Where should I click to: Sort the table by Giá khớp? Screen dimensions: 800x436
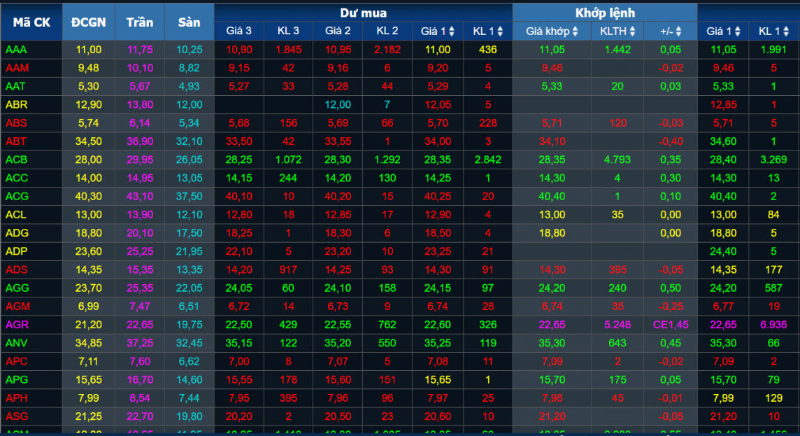(575, 31)
